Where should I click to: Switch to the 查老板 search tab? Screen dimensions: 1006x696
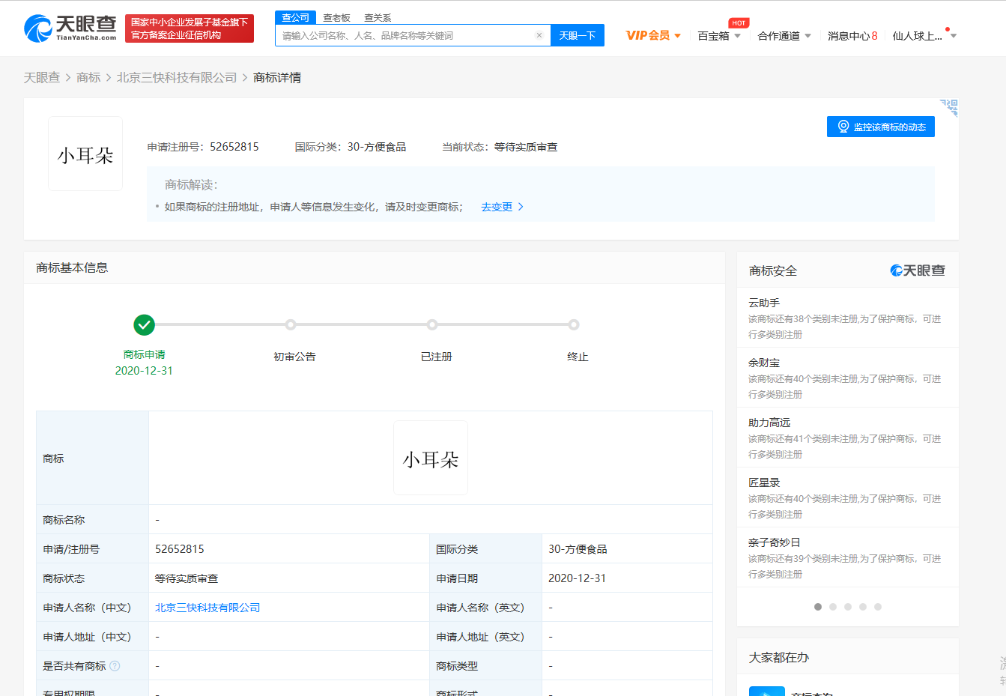[x=336, y=17]
